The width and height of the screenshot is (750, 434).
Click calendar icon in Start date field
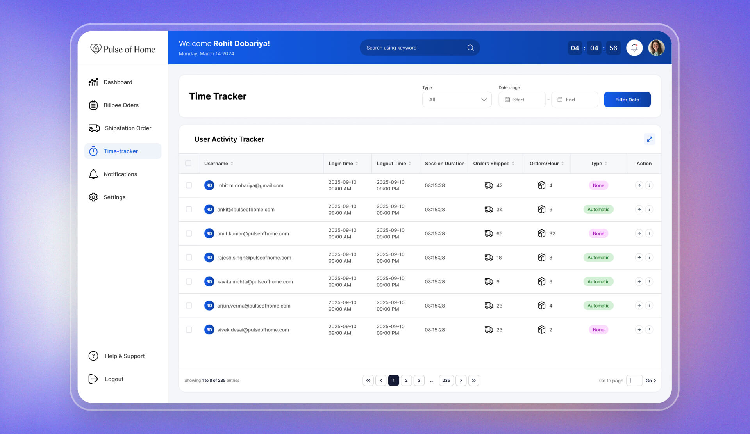click(507, 100)
